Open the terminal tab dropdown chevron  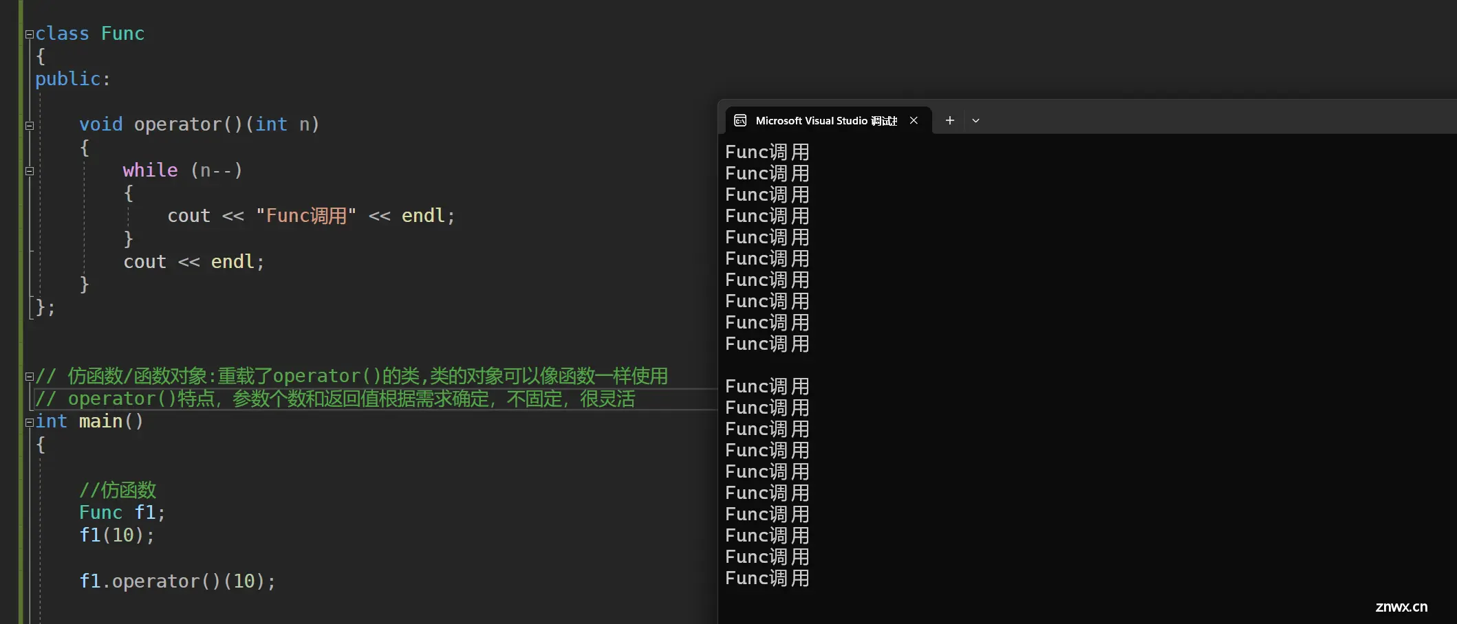(x=975, y=120)
